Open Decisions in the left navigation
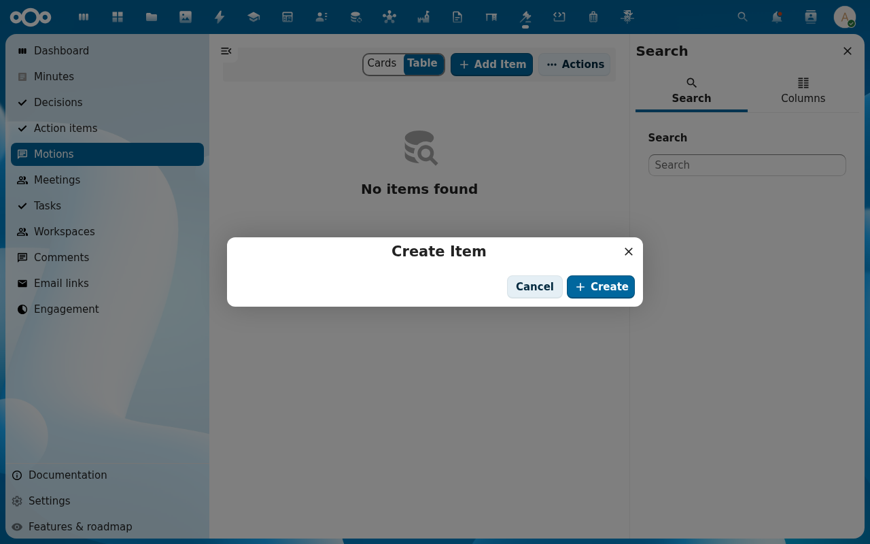Image resolution: width=870 pixels, height=544 pixels. (x=107, y=103)
